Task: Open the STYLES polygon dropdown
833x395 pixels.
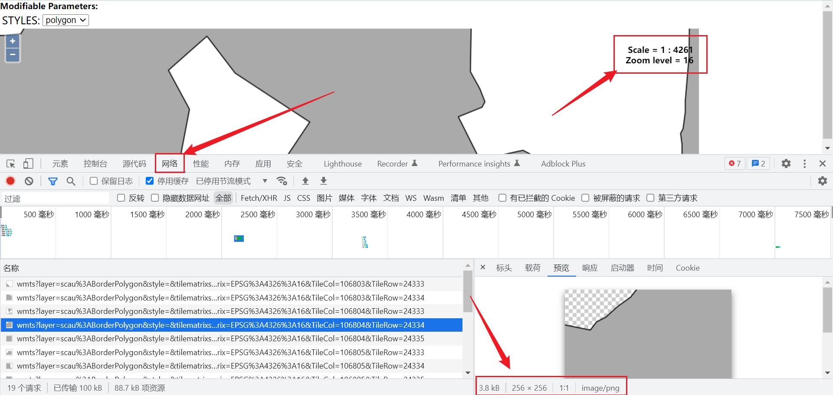Action: point(66,20)
